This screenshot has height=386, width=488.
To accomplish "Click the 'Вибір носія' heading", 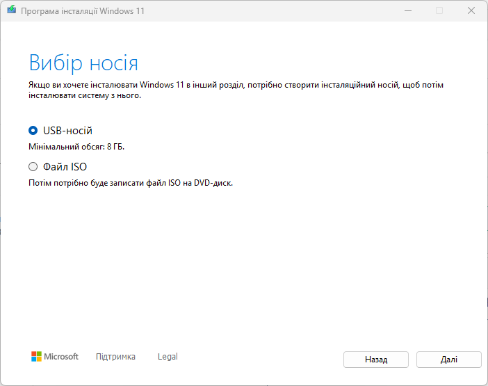I will [x=83, y=63].
